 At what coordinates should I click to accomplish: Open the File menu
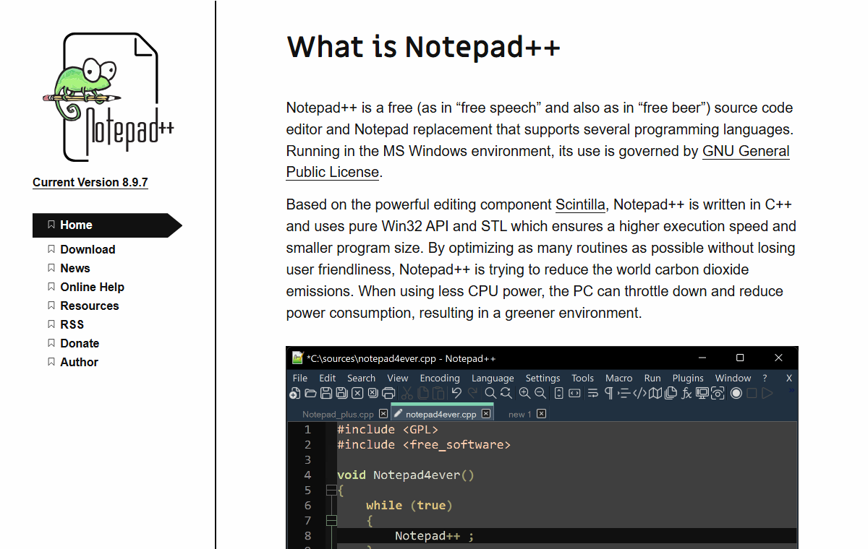(x=300, y=378)
